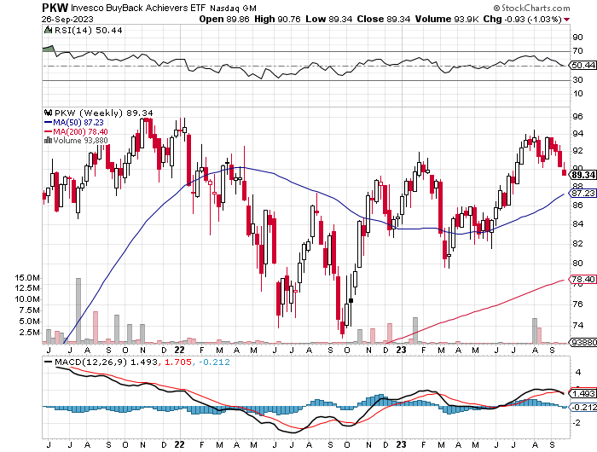This screenshot has width=597, height=452.
Task: Click the candlestick icon beside PKW (Weekly)
Action: (x=48, y=113)
